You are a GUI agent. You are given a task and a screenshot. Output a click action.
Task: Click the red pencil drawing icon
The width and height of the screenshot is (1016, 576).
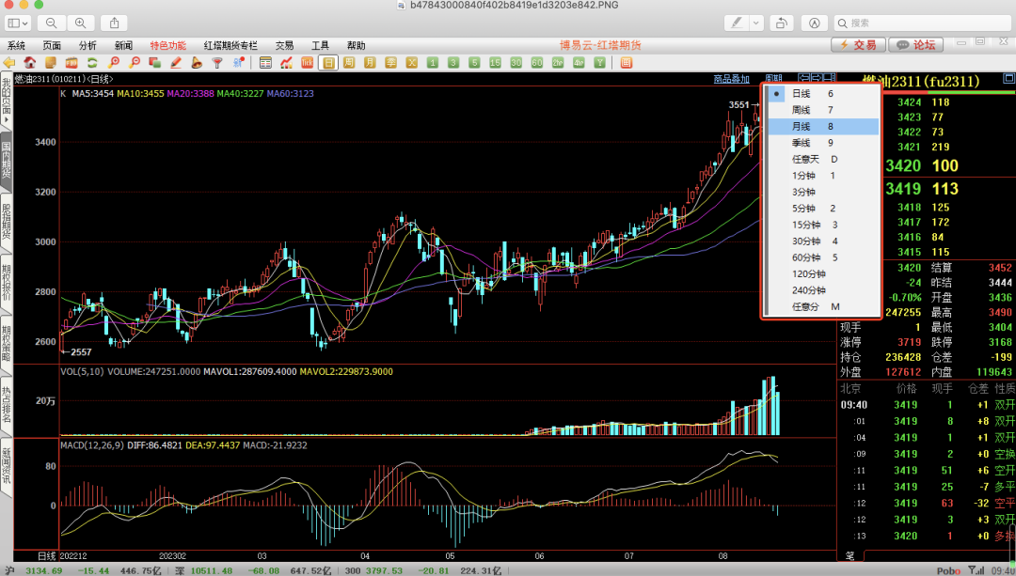pos(175,63)
